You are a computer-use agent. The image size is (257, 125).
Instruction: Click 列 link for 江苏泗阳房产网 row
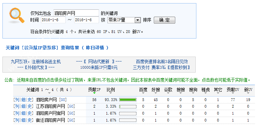(x=17, y=107)
